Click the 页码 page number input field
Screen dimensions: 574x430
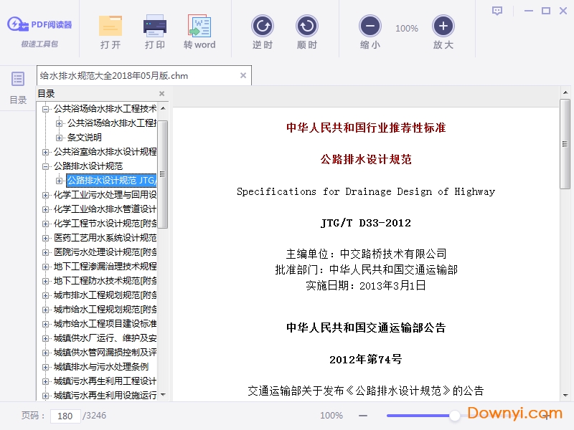click(66, 416)
